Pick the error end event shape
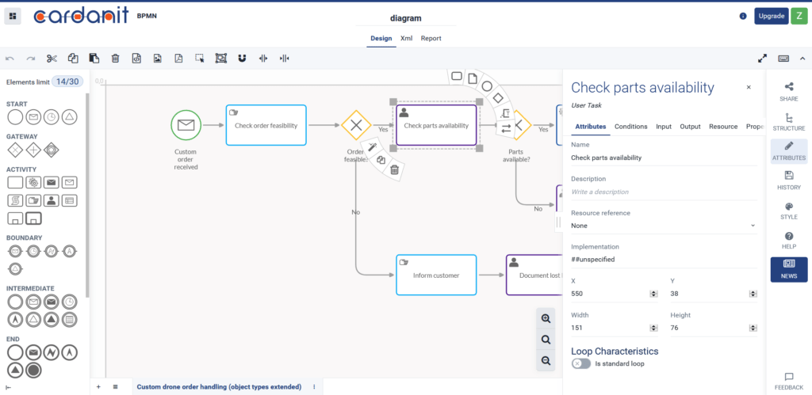 coord(52,352)
